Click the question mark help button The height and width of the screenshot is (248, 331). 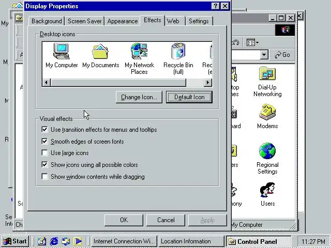click(215, 6)
